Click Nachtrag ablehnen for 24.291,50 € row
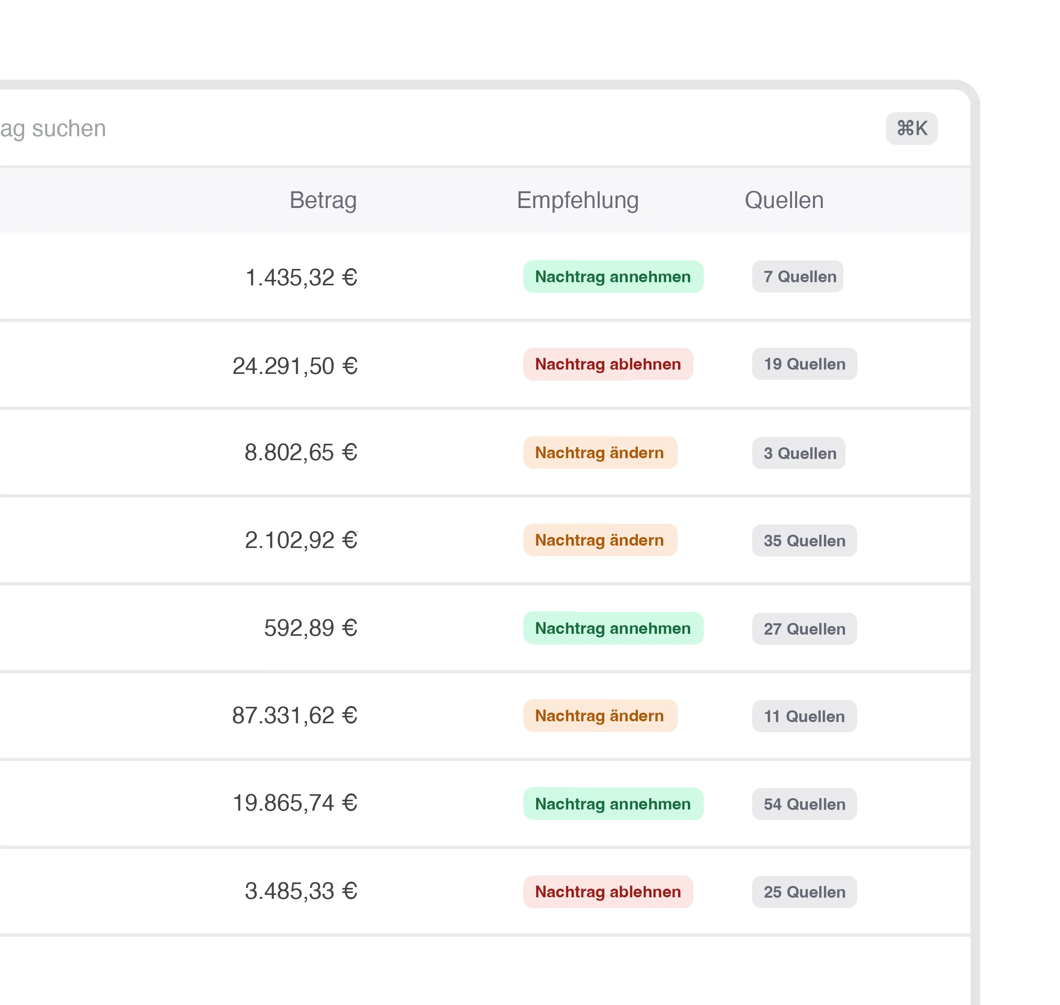This screenshot has width=1060, height=1005. (608, 364)
